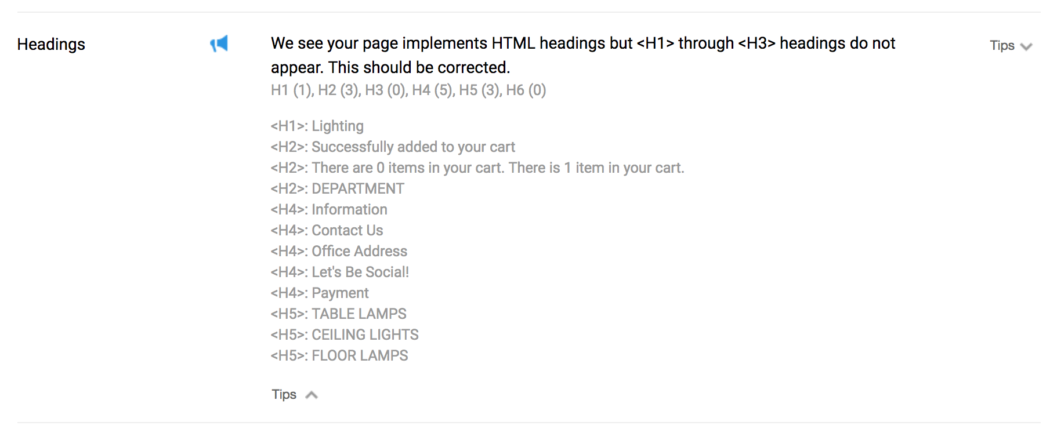Click the heading counts summary line
Viewport: 1057px width, 429px height.
click(408, 90)
